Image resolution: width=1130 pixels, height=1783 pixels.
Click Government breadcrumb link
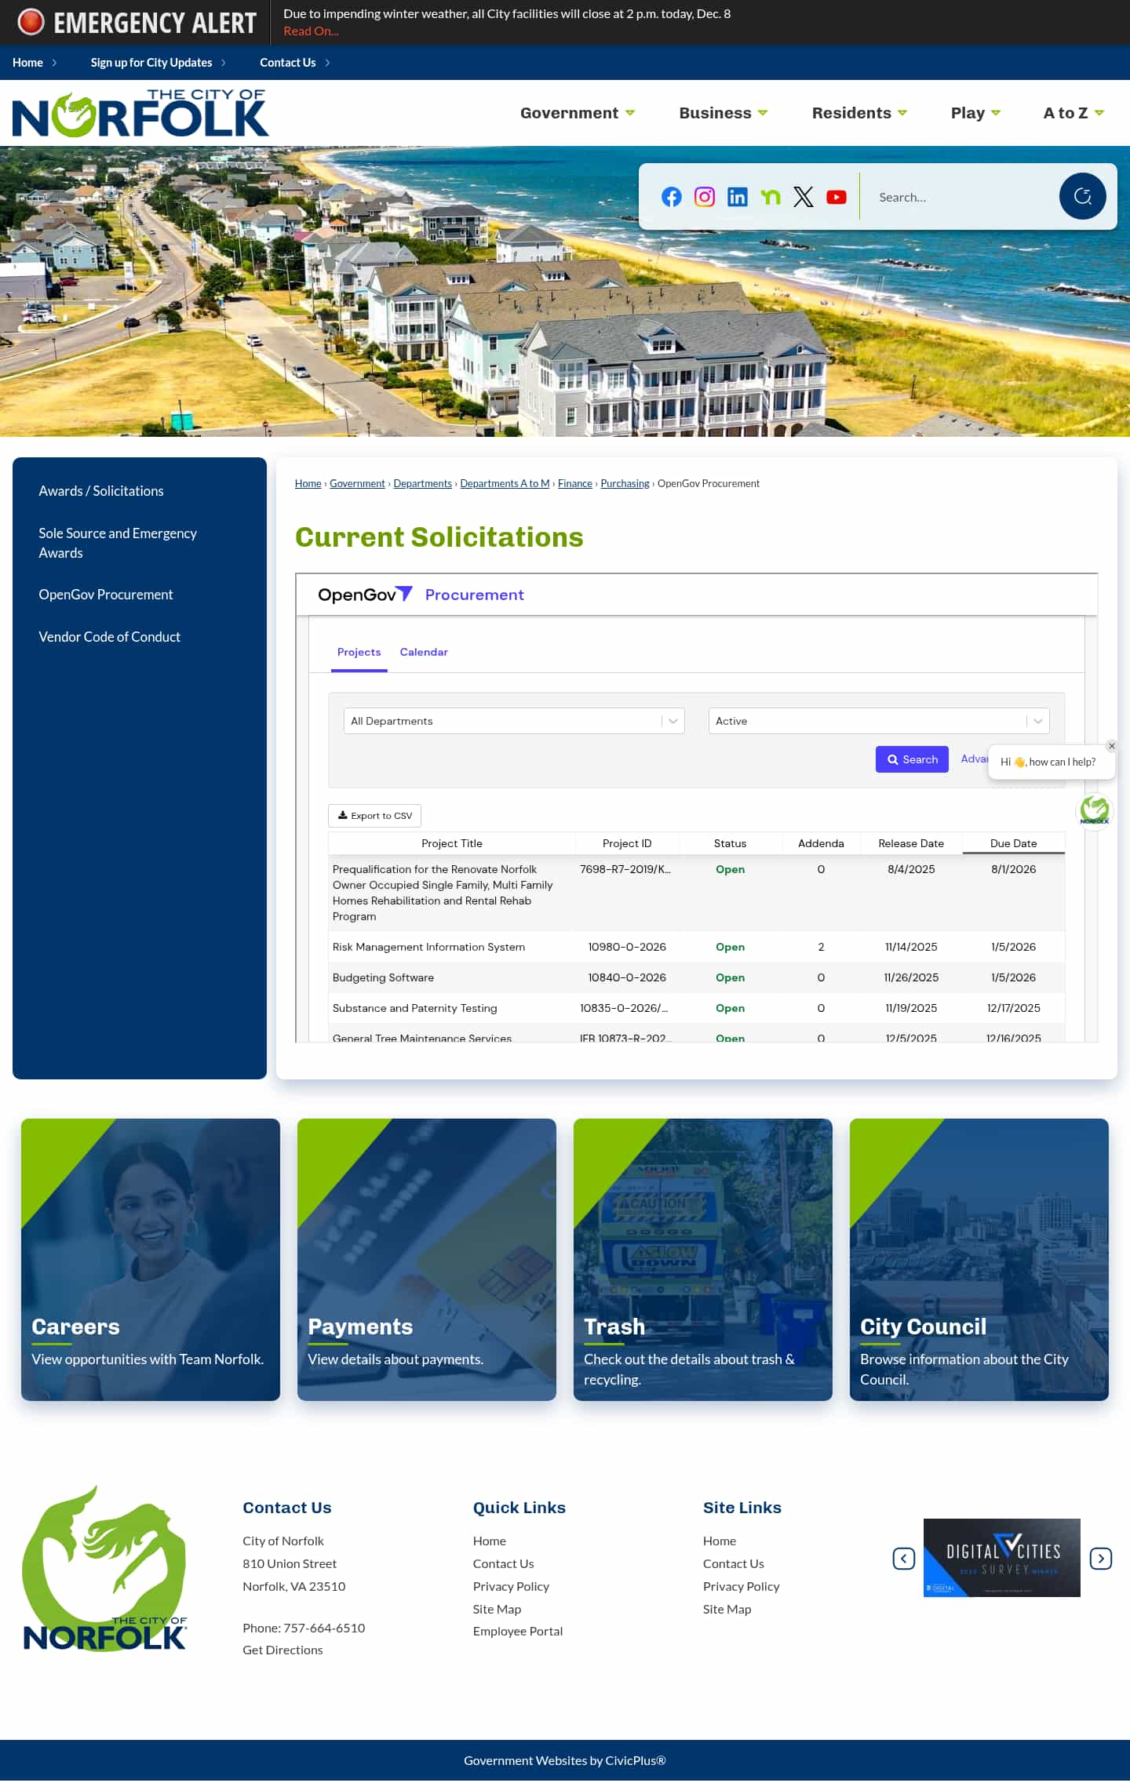click(x=357, y=483)
